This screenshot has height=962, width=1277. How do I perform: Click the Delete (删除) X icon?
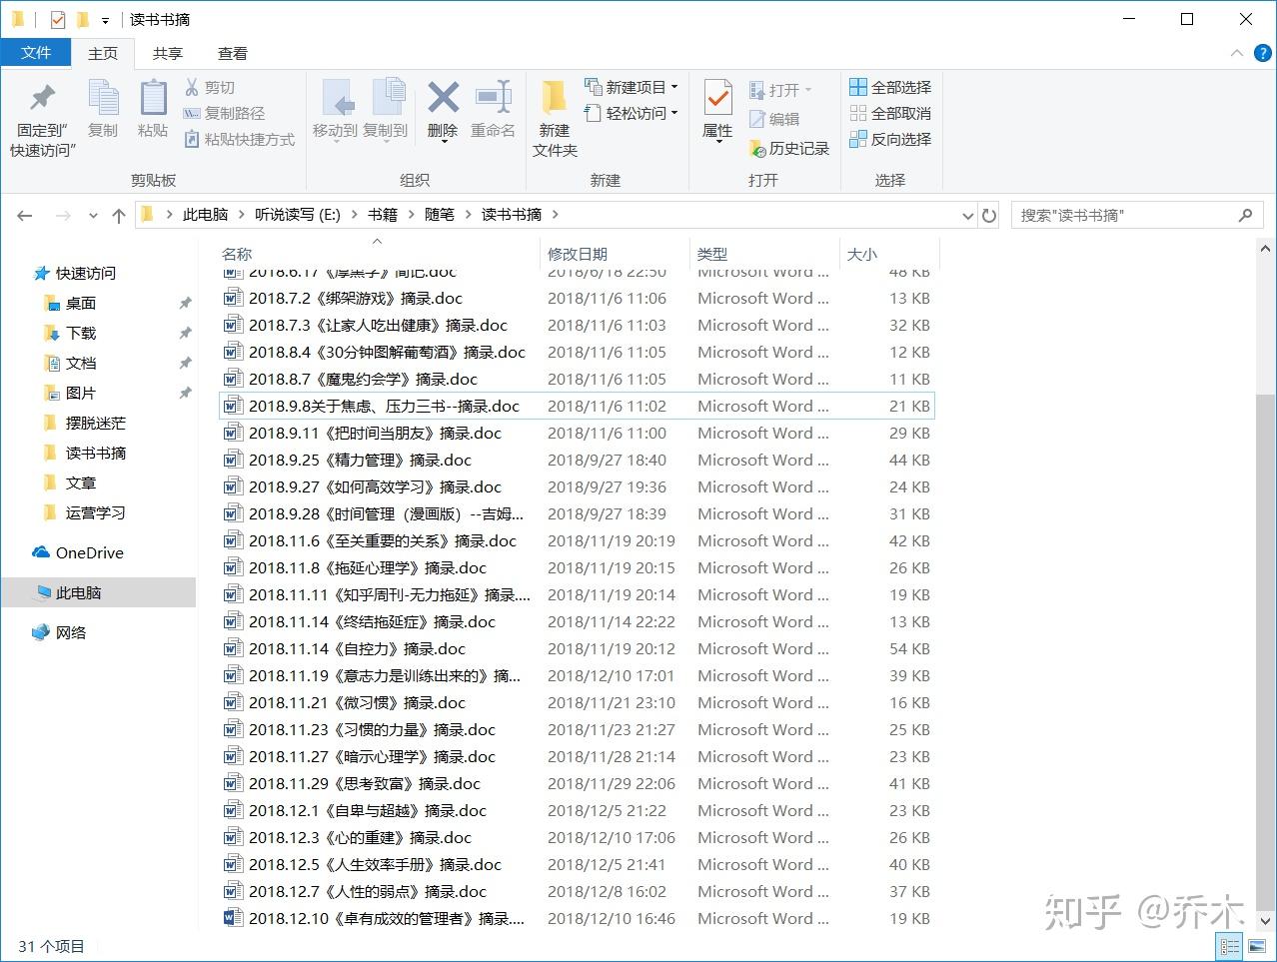coord(443,98)
